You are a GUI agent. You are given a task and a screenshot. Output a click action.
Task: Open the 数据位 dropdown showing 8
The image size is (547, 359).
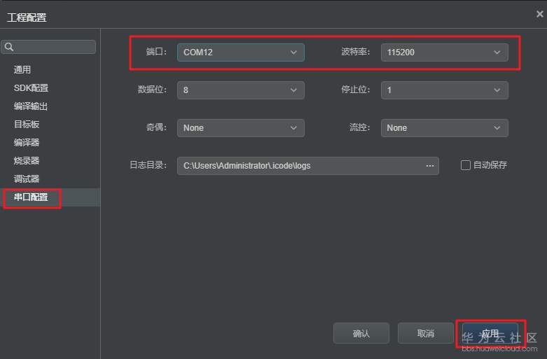click(x=241, y=90)
